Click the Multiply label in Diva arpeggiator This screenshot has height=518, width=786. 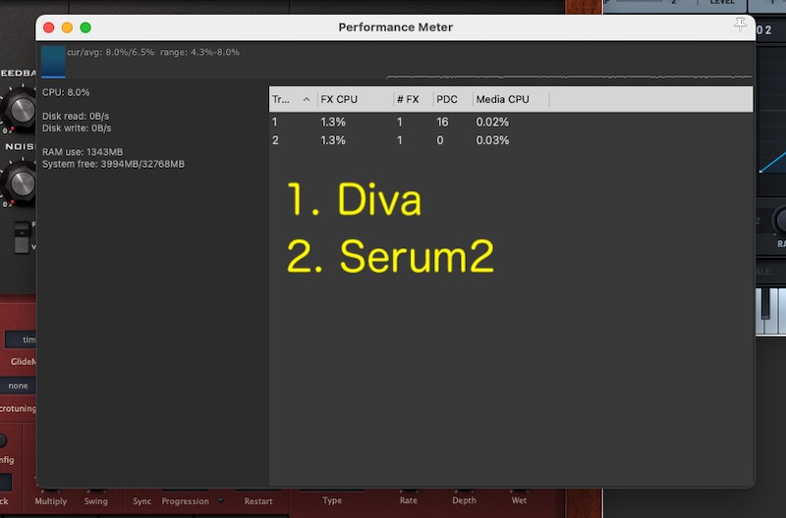pyautogui.click(x=51, y=501)
